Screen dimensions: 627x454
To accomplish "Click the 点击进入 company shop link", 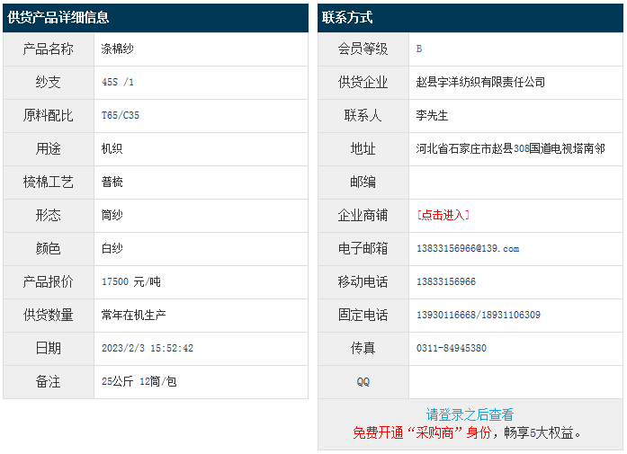I will point(443,215).
